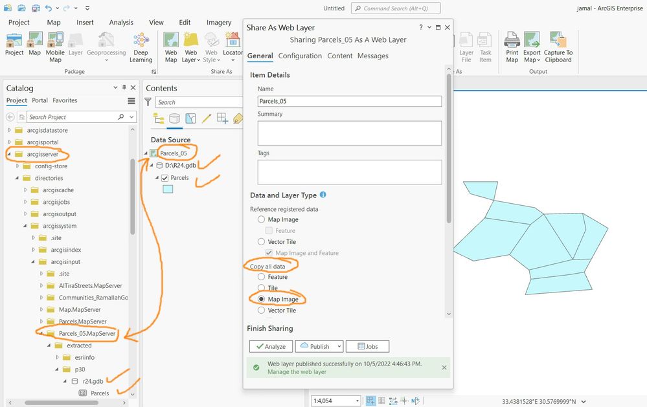
Task: Select Vector Tile under Copy all data
Action: point(261,310)
